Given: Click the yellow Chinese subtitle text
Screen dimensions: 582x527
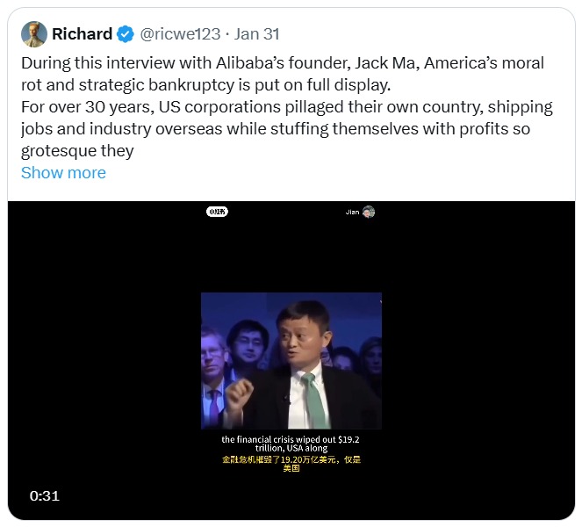Looking at the screenshot, I should [x=291, y=464].
